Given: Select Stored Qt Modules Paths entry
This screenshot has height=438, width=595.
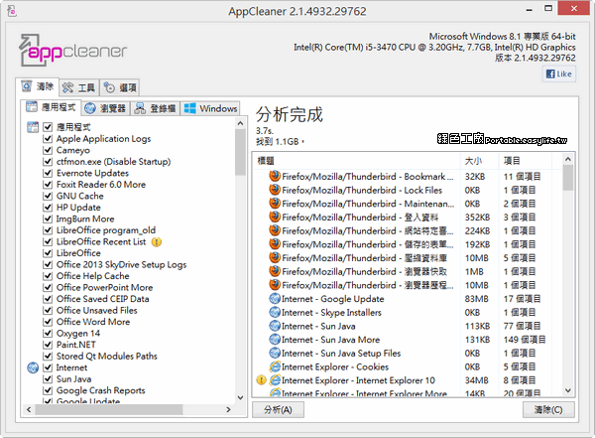Looking at the screenshot, I should pos(107,357).
